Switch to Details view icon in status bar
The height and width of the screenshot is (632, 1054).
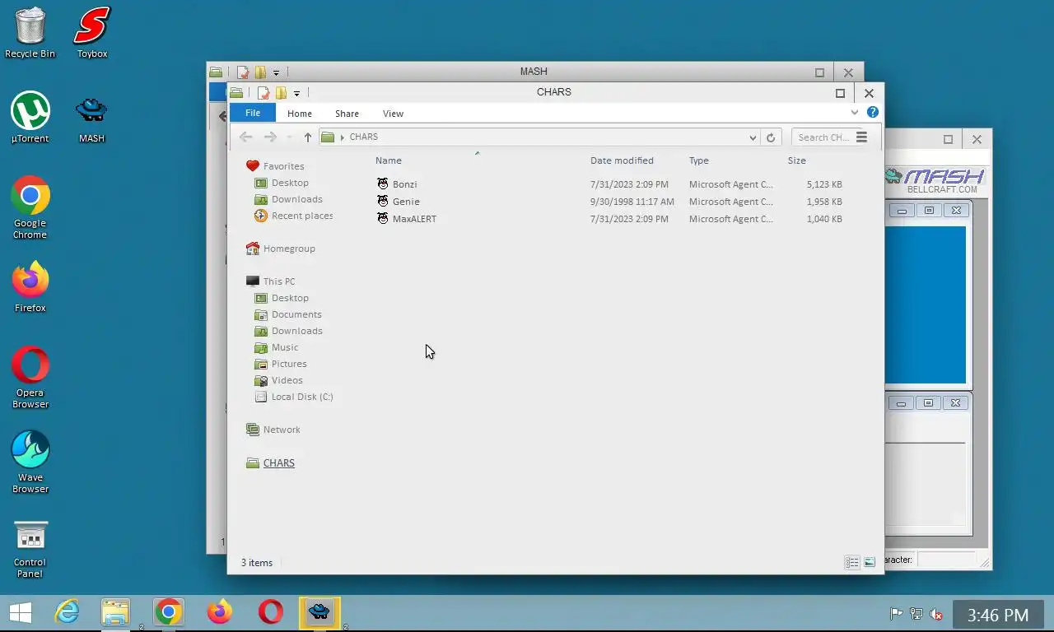[852, 562]
